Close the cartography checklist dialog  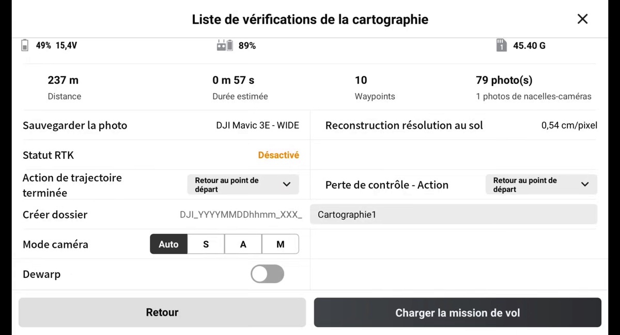[582, 19]
